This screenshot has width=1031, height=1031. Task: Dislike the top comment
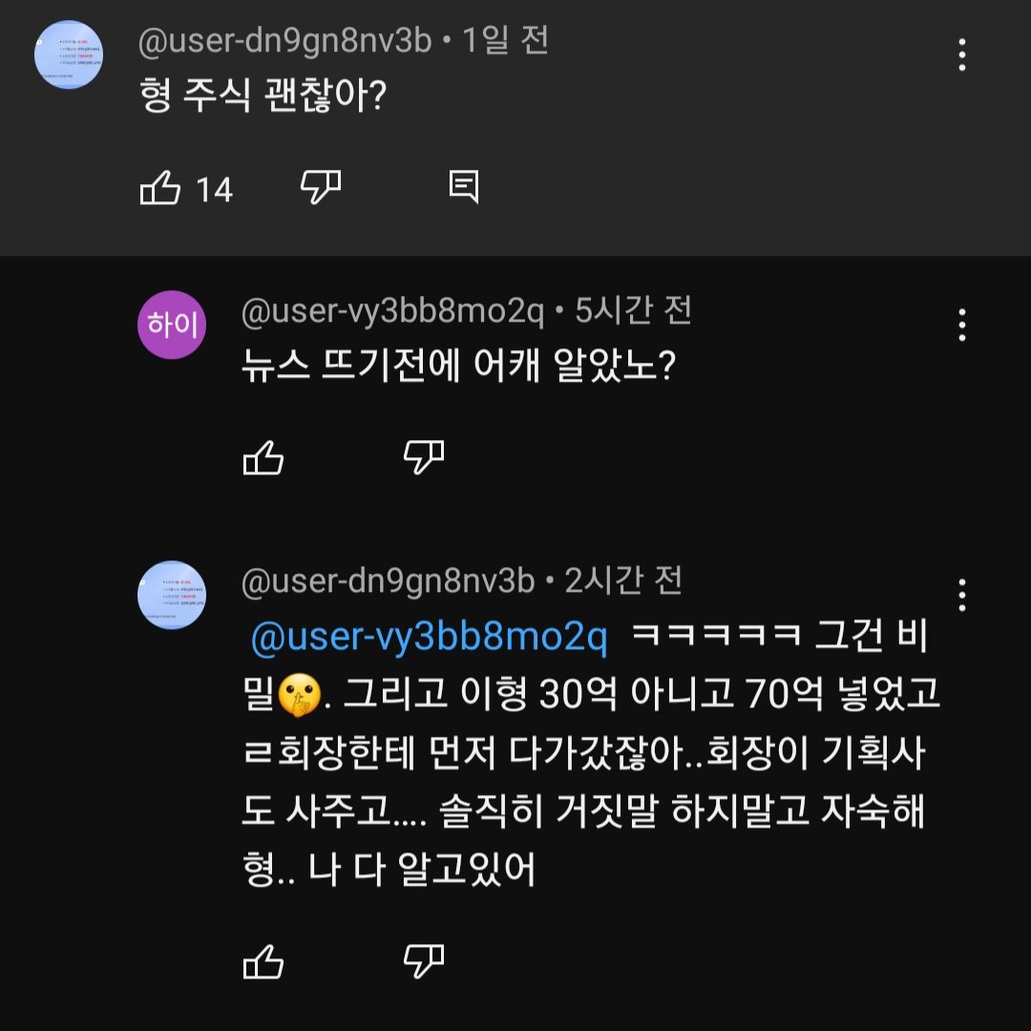point(322,188)
